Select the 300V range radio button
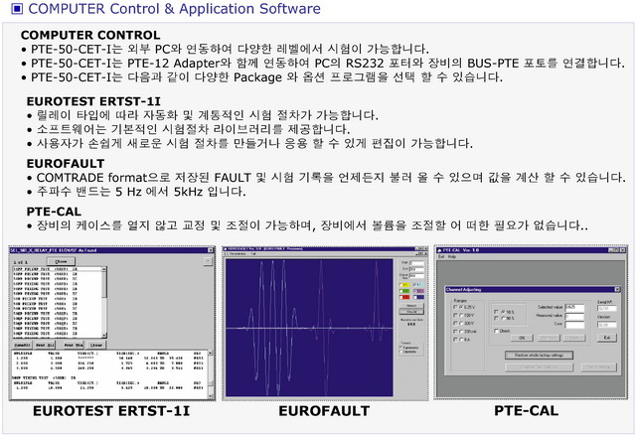 (x=461, y=324)
